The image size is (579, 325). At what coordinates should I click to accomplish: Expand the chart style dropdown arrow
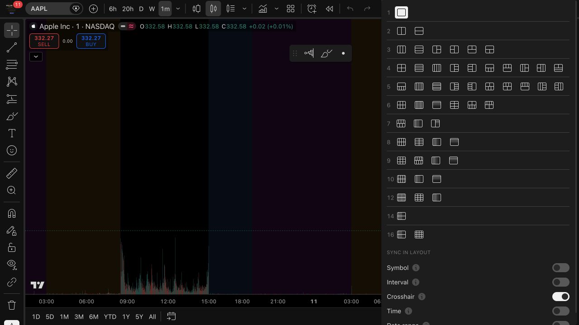tap(244, 9)
